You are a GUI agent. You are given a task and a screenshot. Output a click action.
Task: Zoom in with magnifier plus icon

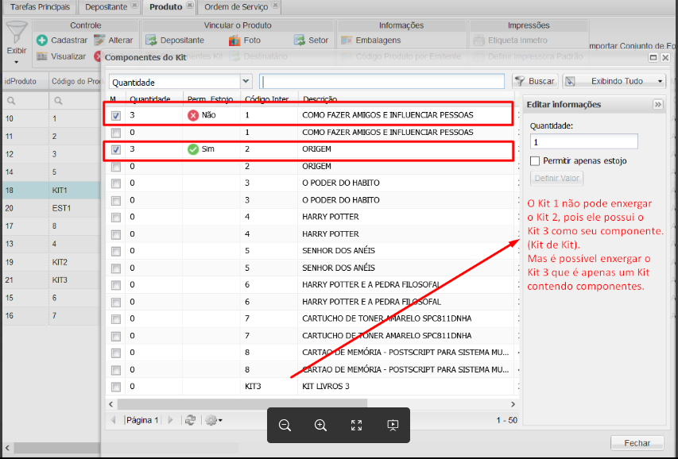(320, 426)
